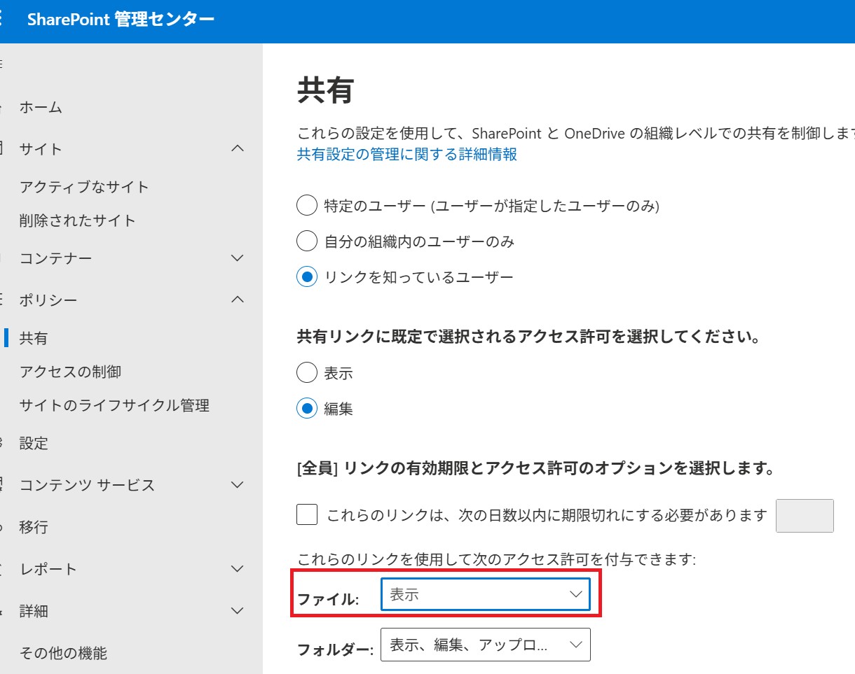Open the 共有設定の管理に関する詳細情報 link
The height and width of the screenshot is (674, 855).
click(x=405, y=154)
